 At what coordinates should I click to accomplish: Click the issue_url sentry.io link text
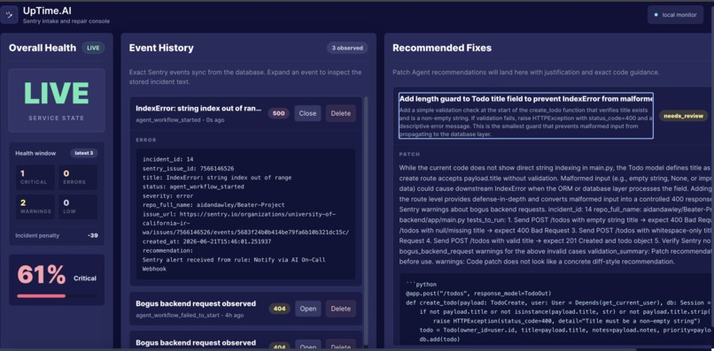(x=246, y=223)
